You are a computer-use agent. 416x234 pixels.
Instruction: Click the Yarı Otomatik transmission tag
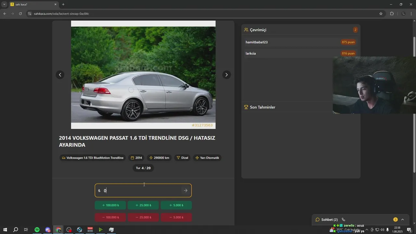click(207, 158)
